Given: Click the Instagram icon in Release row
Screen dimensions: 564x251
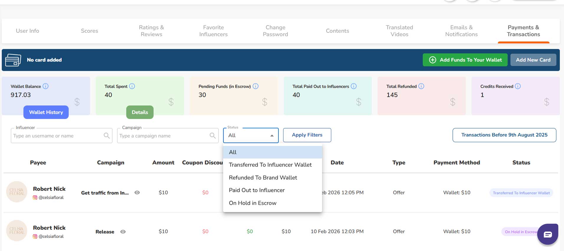Looking at the screenshot, I should [x=35, y=236].
